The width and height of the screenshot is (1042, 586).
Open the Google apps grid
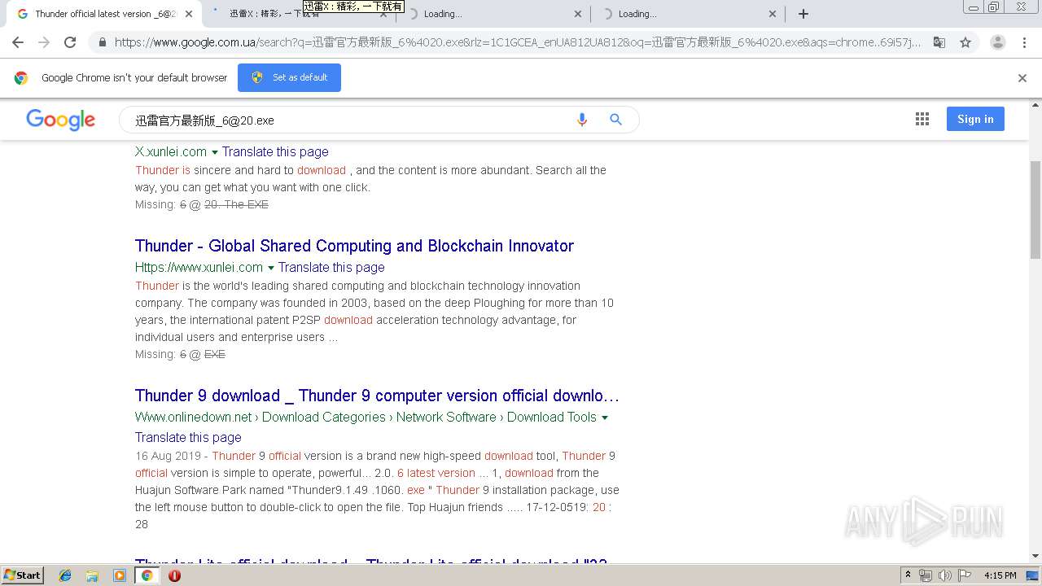922,120
